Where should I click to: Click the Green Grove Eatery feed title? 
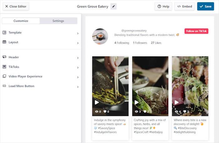point(93,7)
